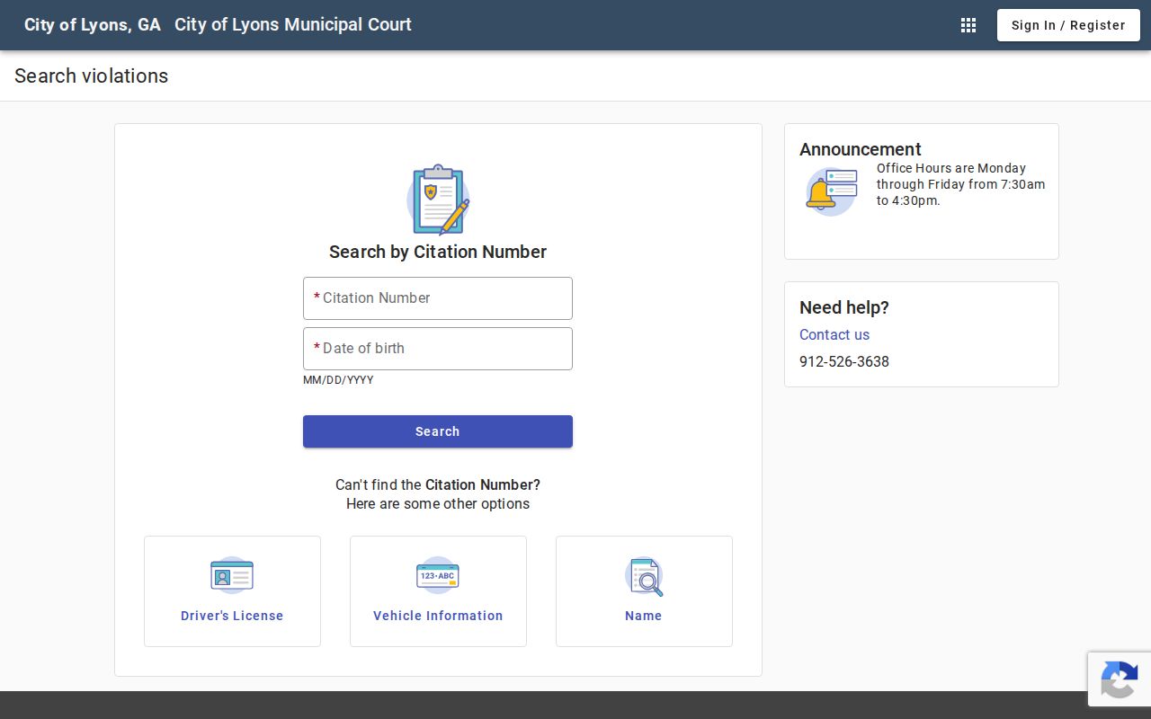Click the Announcement heading
This screenshot has width=1151, height=719.
(861, 149)
